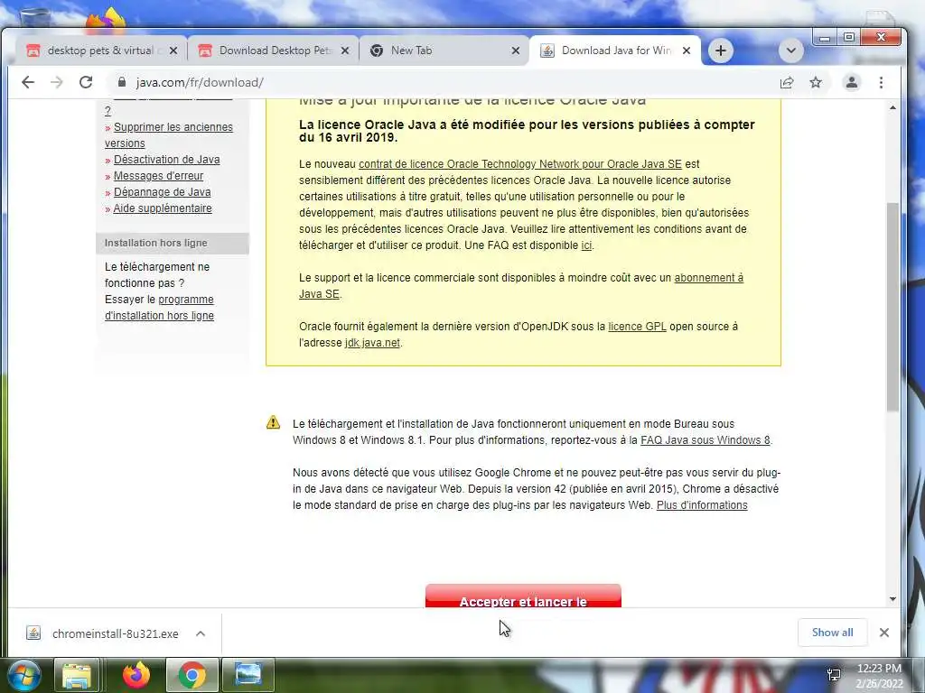The image size is (925, 693).
Task: Open the Chrome profile avatar
Action: click(851, 82)
